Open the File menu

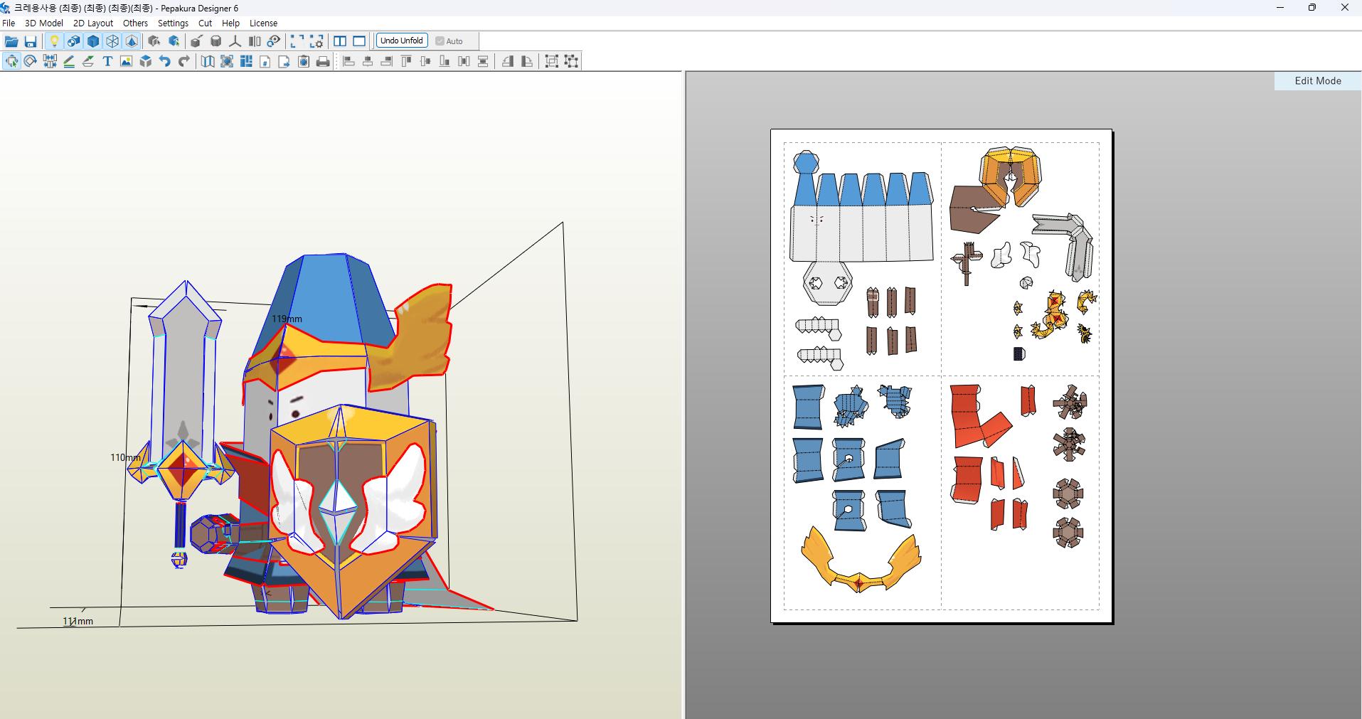[x=9, y=23]
